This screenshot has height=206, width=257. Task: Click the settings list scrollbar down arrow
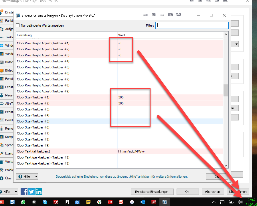click(226, 165)
